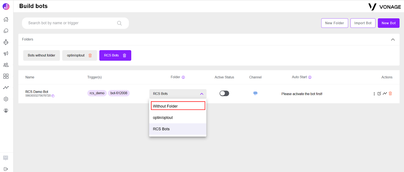Open the campaigns megaphone icon
404x172 pixels.
[6, 53]
